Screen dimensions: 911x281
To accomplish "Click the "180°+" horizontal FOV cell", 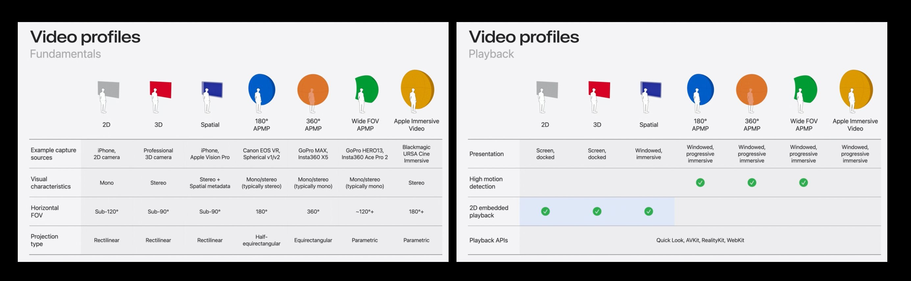I will 416,211.
